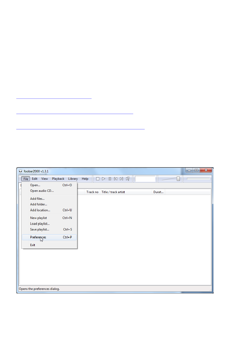Pause playback using the Pause icon

click(110, 179)
